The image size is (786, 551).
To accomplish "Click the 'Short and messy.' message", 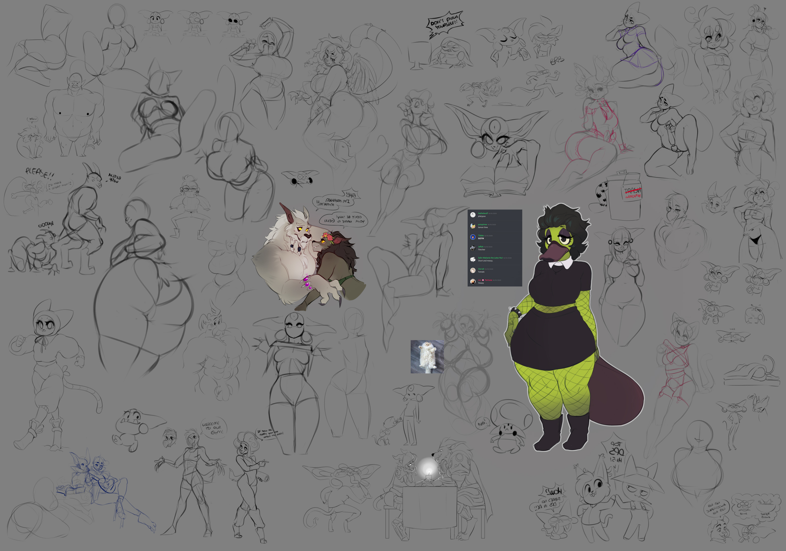I will [486, 261].
